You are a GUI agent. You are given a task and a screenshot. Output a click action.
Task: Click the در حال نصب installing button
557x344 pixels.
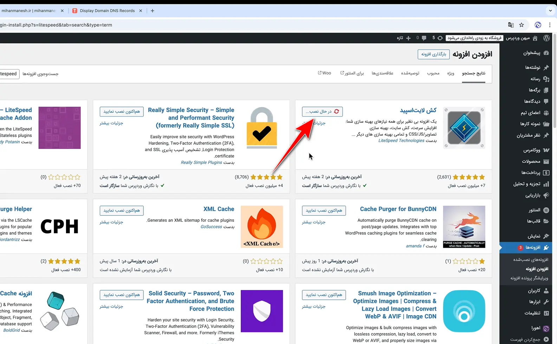point(322,111)
